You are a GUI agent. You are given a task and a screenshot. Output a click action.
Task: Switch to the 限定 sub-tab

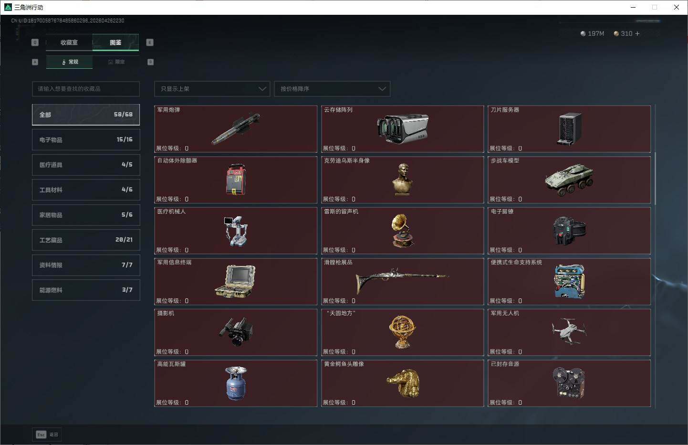coord(116,62)
